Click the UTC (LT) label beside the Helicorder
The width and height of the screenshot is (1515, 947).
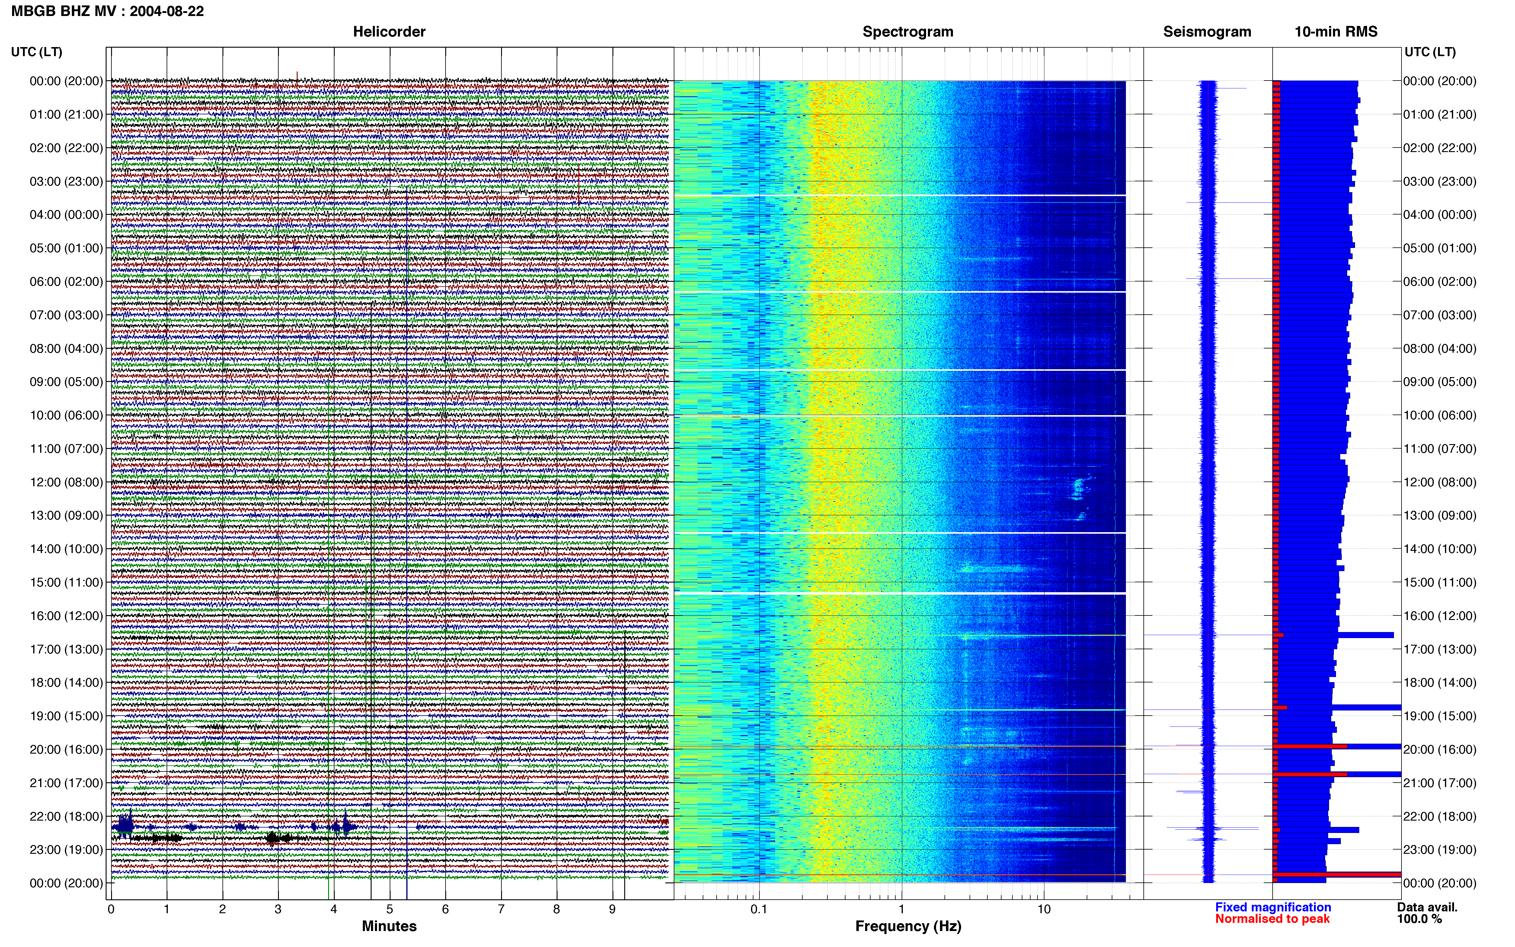[36, 52]
